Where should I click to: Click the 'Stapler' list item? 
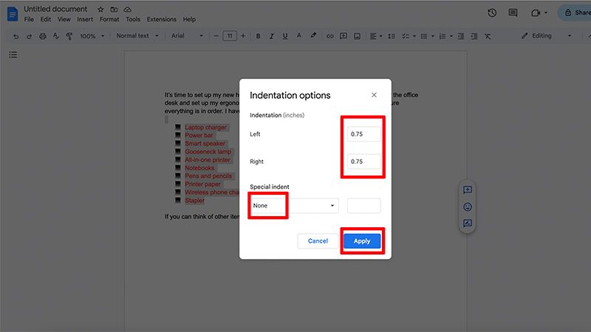pyautogui.click(x=194, y=201)
